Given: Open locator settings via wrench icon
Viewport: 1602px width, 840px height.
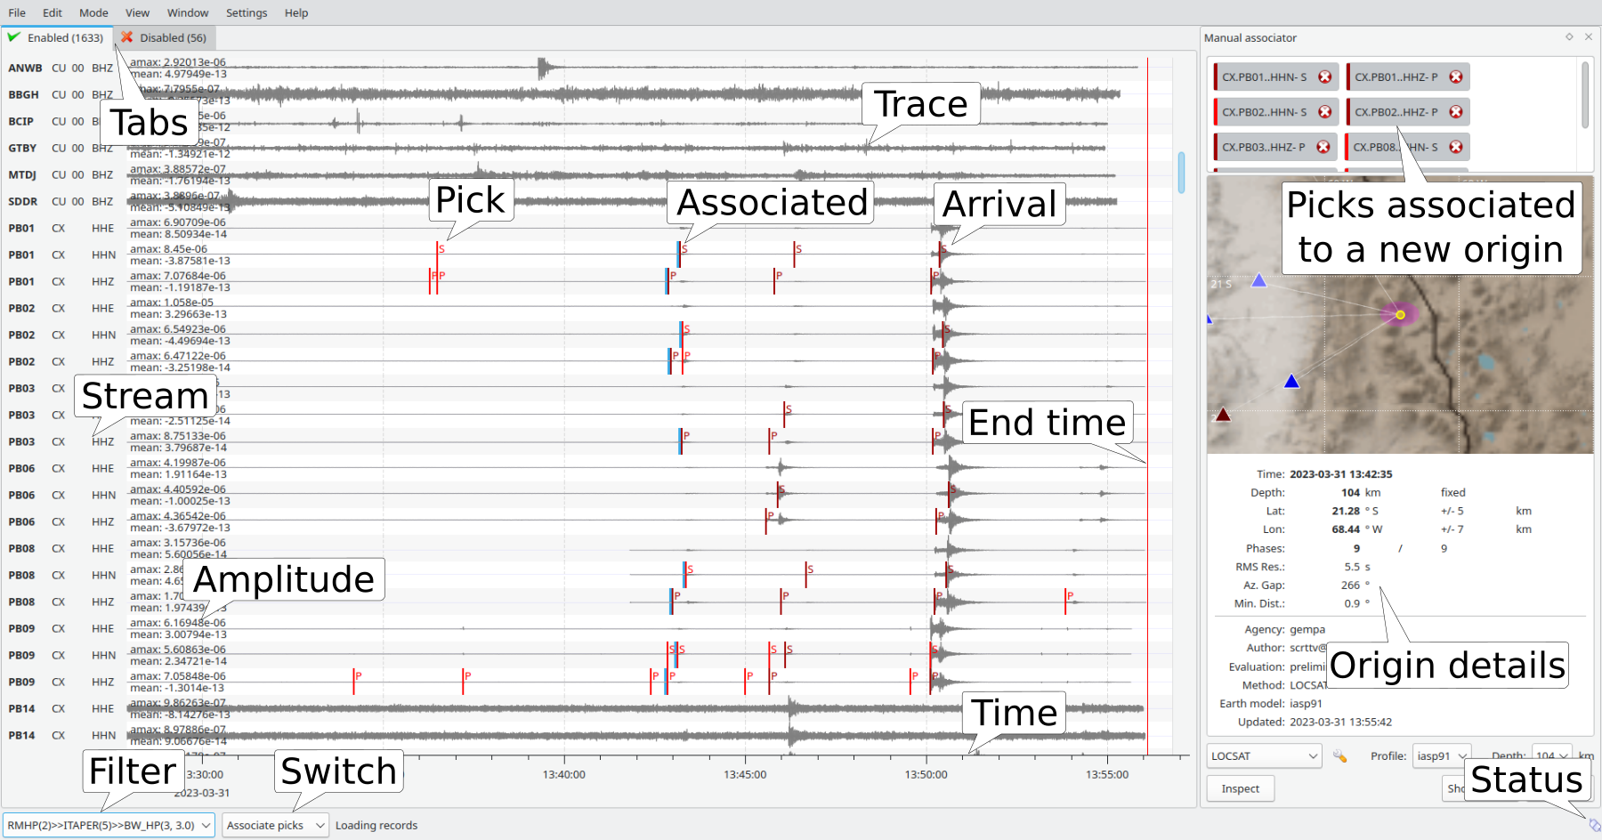Looking at the screenshot, I should pos(1339,756).
